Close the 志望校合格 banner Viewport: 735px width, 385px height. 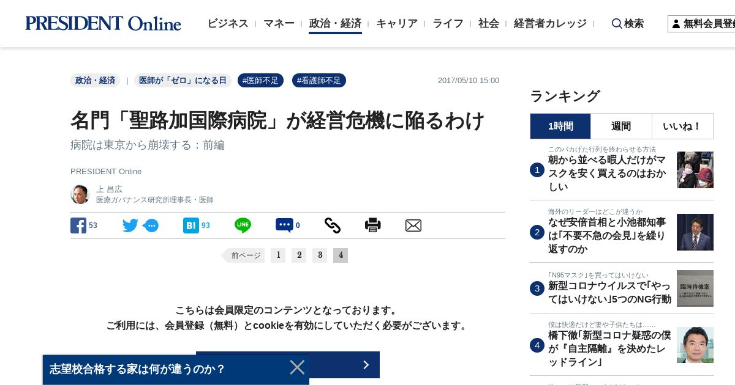tap(297, 367)
